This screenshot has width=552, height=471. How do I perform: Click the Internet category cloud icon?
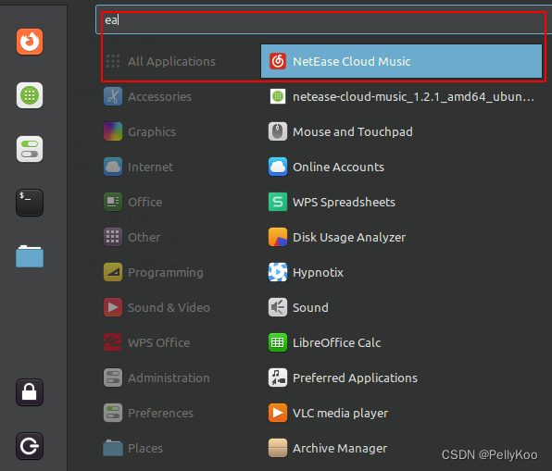point(113,167)
